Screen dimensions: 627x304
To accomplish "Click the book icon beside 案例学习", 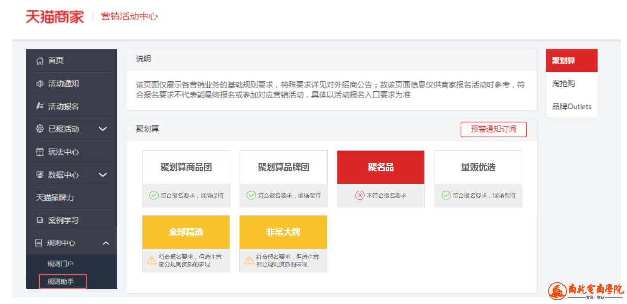I will 40,220.
